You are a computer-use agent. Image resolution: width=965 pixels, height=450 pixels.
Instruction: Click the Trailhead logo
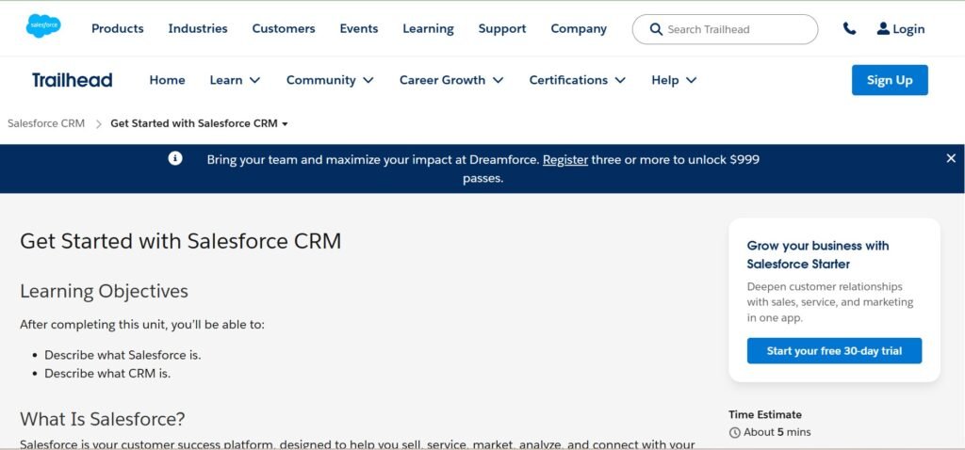[72, 80]
